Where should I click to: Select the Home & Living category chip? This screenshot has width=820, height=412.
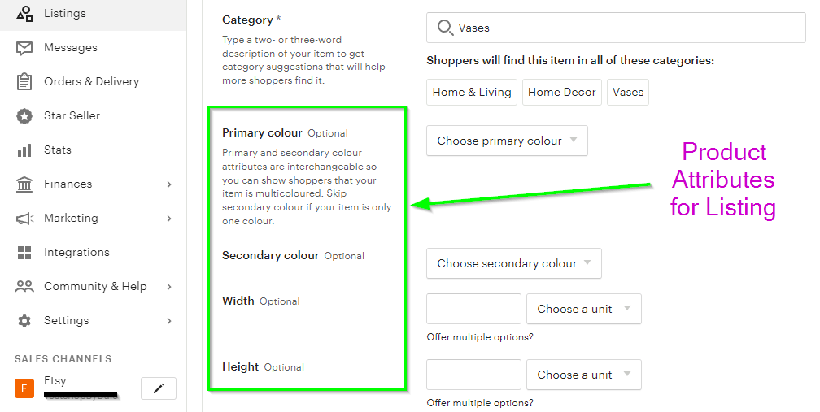coord(472,93)
